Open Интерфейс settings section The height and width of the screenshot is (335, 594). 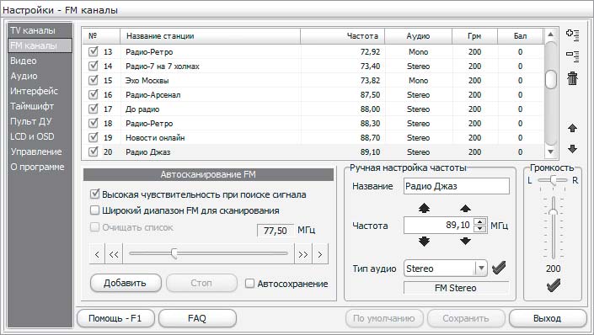click(x=34, y=91)
